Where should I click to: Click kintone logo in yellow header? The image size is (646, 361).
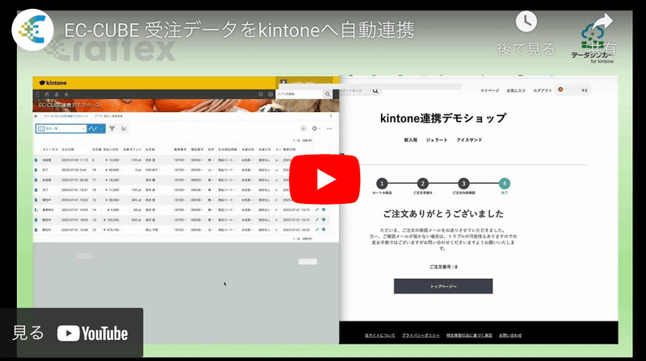coord(53,83)
